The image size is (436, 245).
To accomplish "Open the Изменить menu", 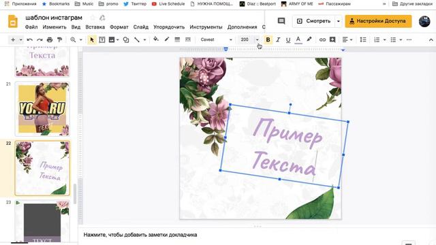I will 54,27.
